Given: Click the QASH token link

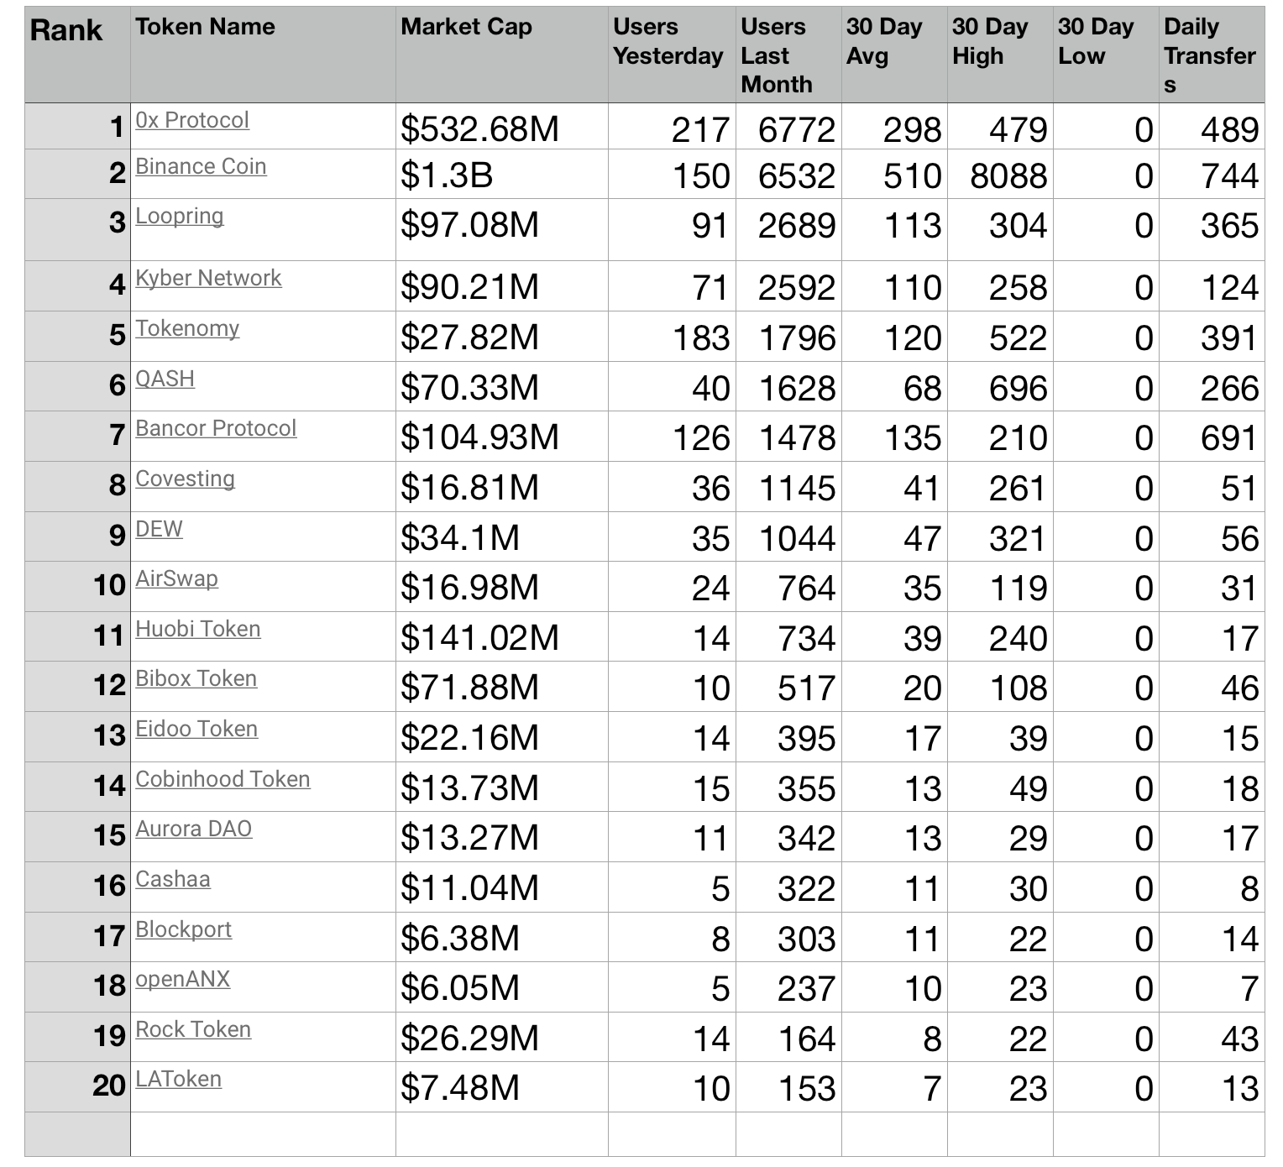Looking at the screenshot, I should pos(165,379).
